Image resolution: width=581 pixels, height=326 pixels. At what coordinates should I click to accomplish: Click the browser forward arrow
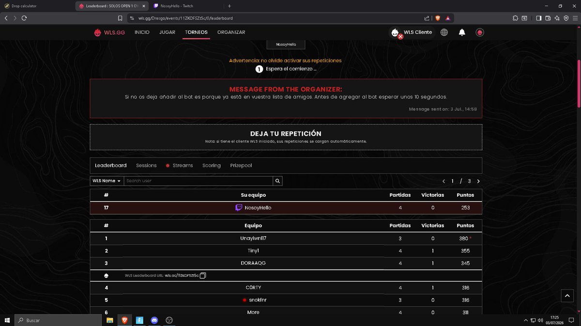pos(15,18)
